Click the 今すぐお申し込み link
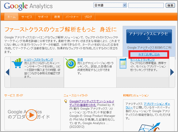178x132 pixels. point(149,55)
